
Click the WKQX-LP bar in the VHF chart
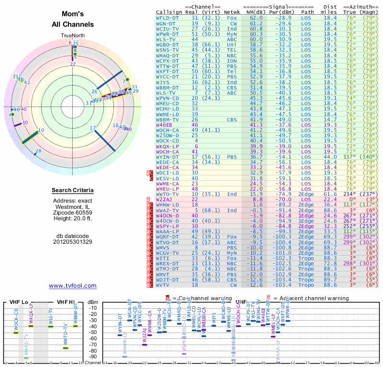[x=31, y=326]
